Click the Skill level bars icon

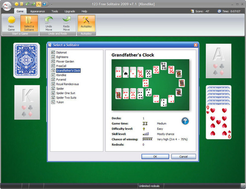click(145, 134)
